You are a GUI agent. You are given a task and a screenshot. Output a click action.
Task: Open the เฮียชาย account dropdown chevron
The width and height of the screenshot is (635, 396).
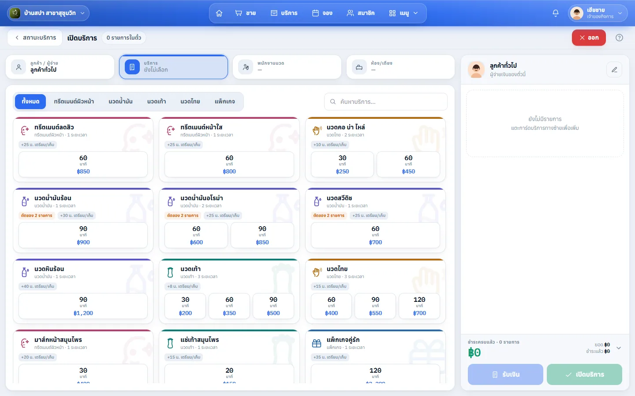click(620, 13)
